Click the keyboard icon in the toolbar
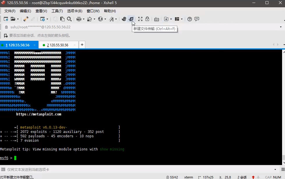The width and height of the screenshot is (285, 179). click(157, 19)
